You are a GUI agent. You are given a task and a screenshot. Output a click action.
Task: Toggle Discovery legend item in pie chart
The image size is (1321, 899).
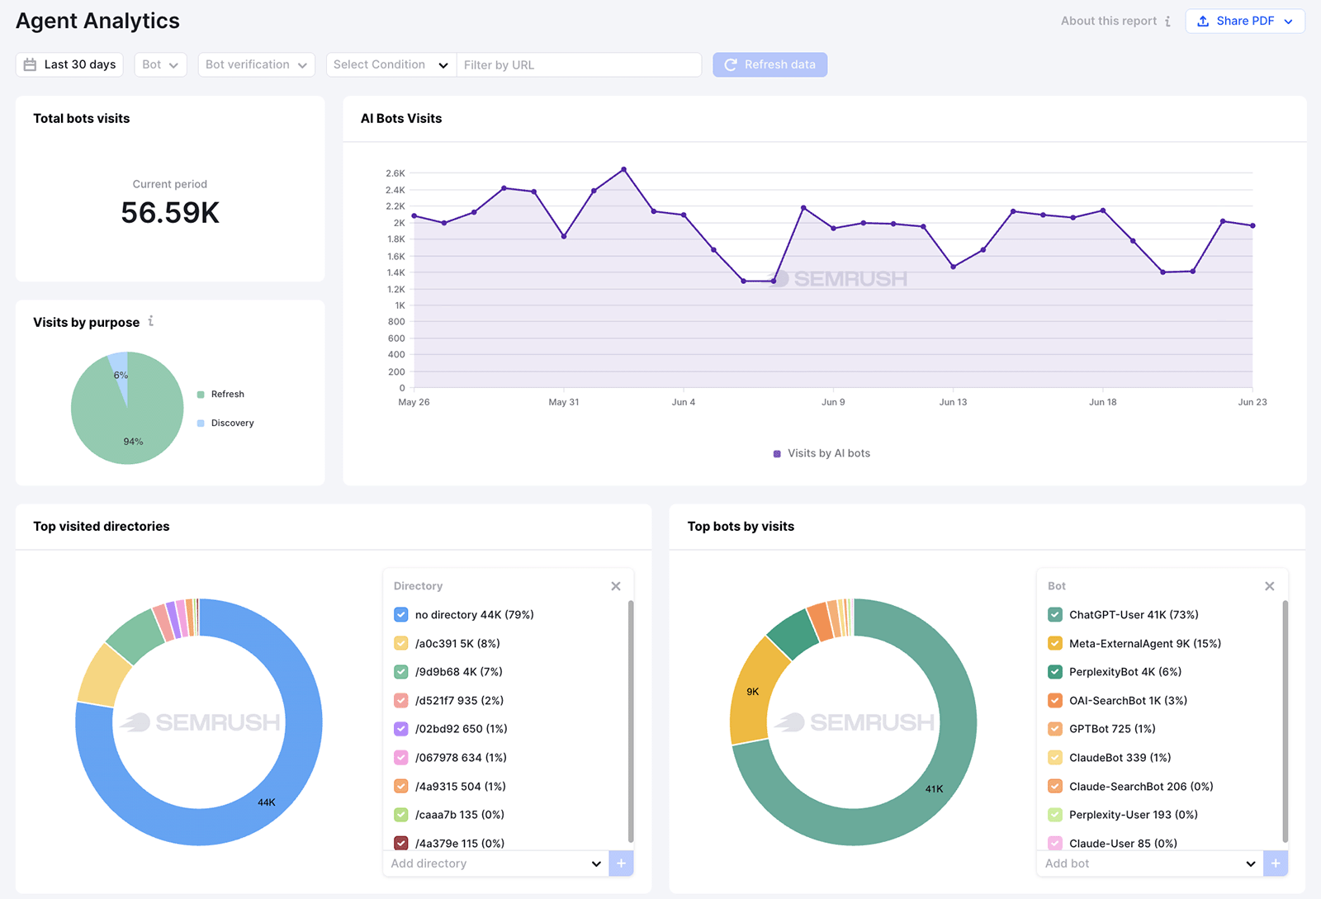225,423
